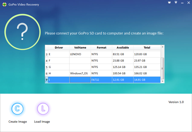192x132 pixels.
Task: Click the GoPro Video Recovery app logo
Action: click(5, 5)
